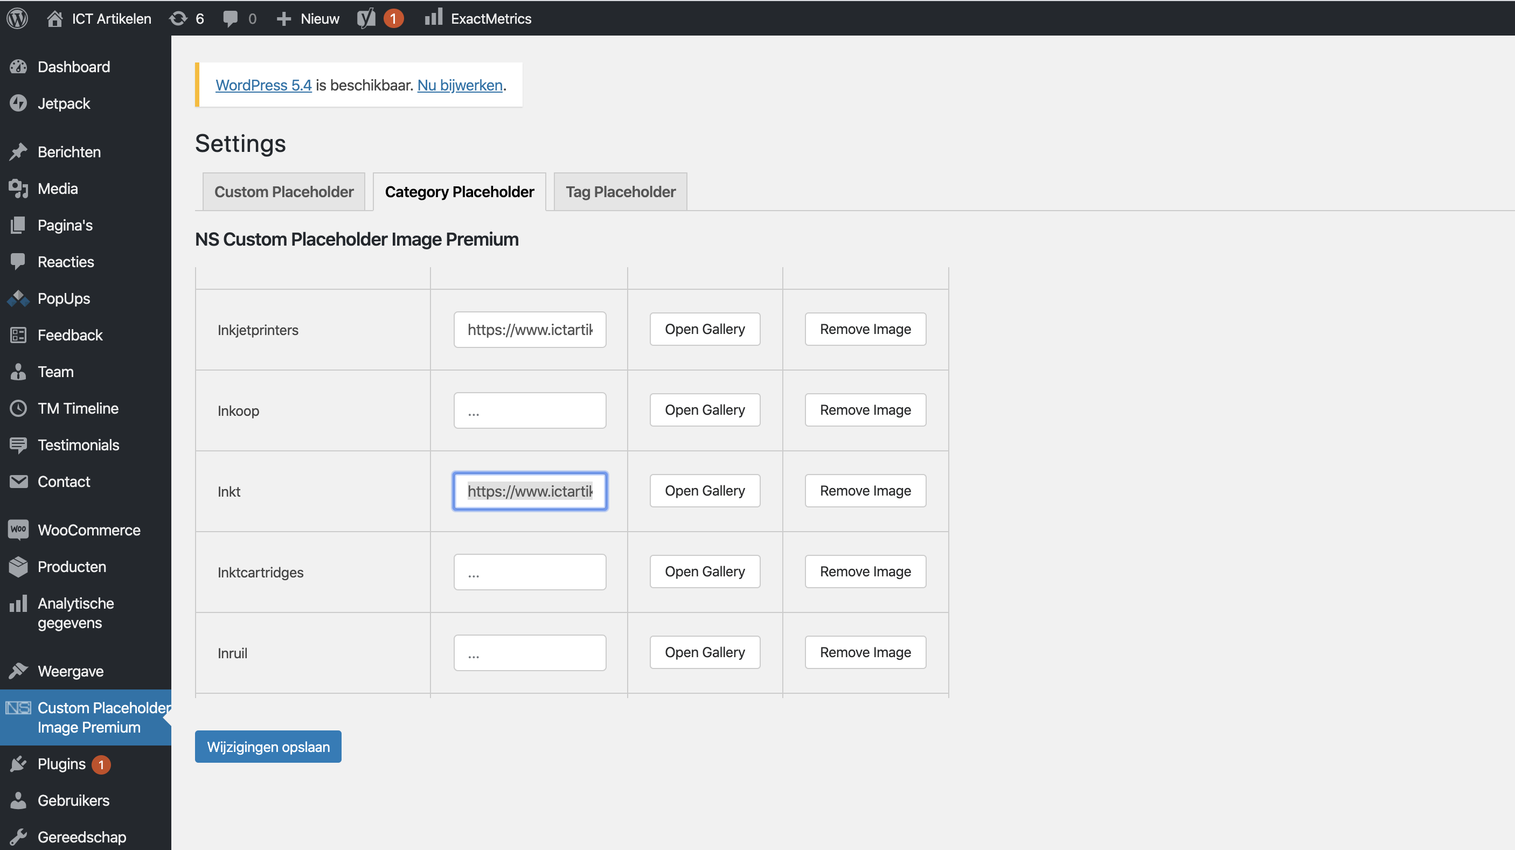The height and width of the screenshot is (850, 1515).
Task: Click the Dashboard gauge icon
Action: [18, 67]
